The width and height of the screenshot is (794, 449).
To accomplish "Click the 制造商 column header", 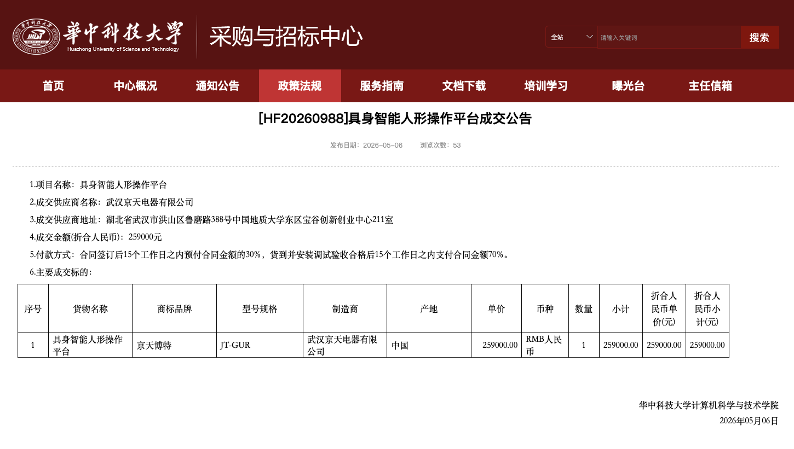I will tap(345, 308).
